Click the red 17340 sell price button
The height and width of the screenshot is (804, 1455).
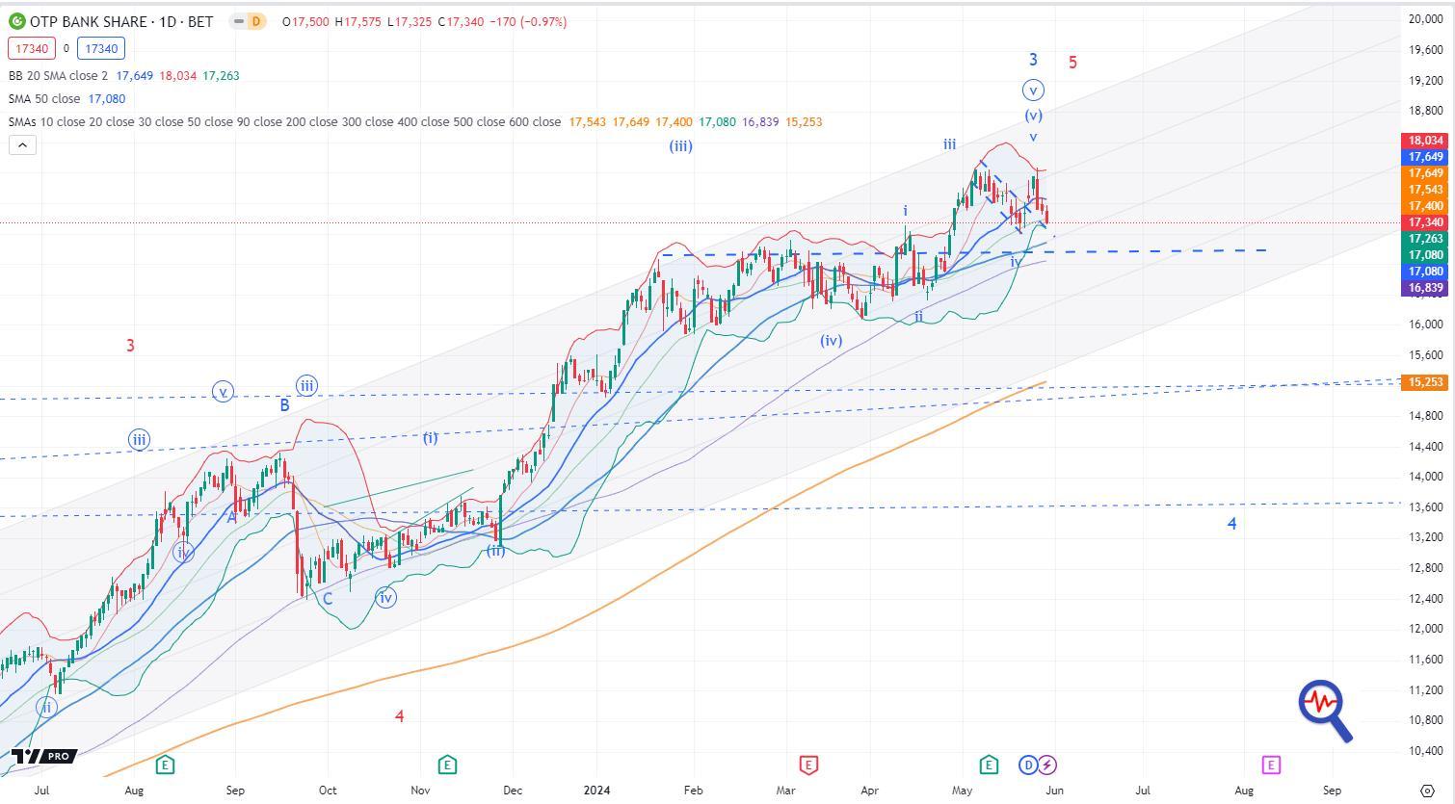click(x=32, y=48)
